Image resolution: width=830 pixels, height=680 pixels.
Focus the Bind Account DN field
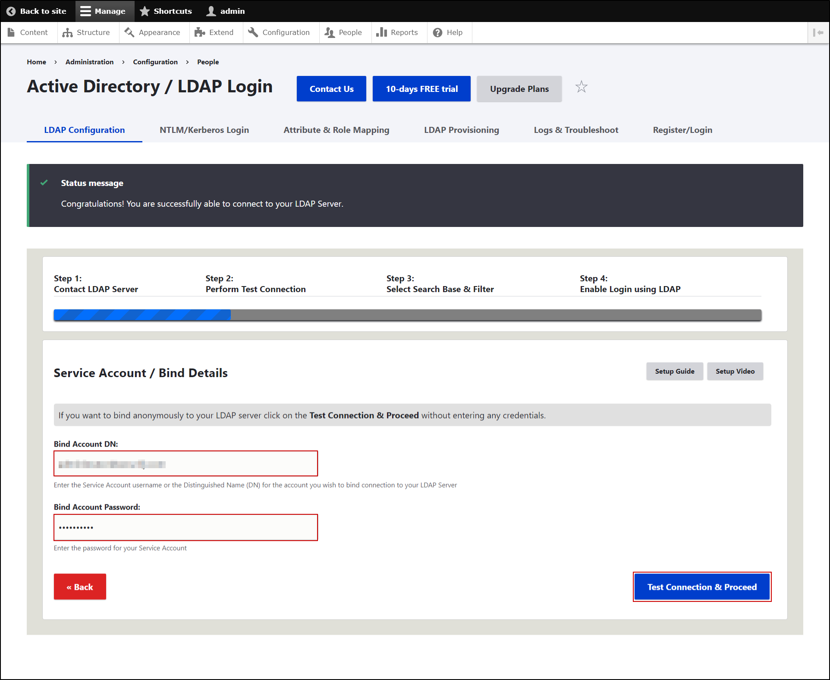point(186,464)
